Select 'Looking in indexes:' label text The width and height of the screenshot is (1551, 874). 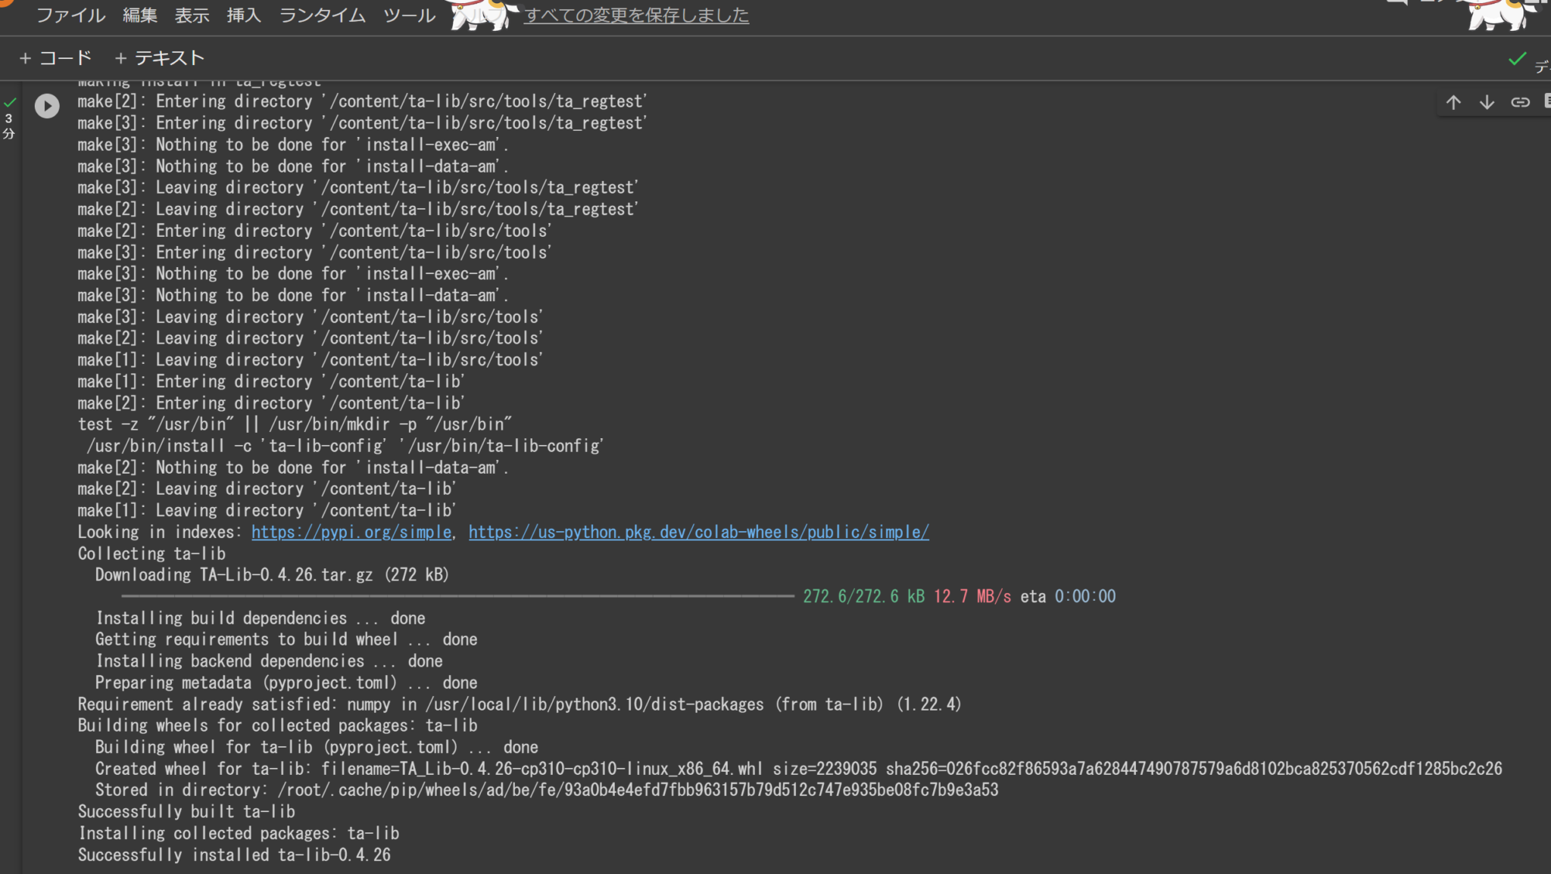[x=160, y=532]
